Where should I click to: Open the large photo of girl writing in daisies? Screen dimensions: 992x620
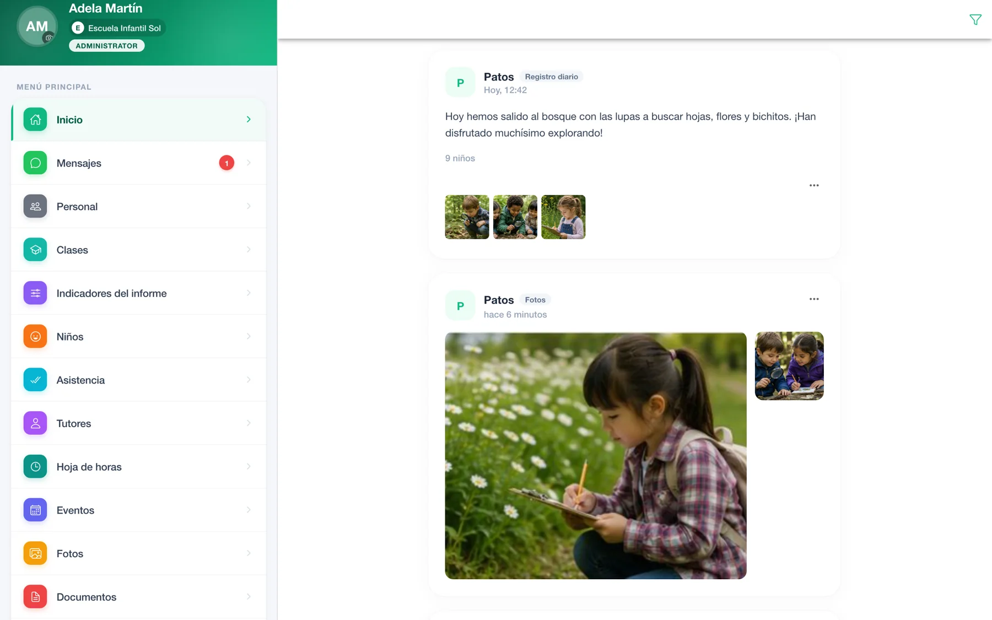tap(596, 456)
